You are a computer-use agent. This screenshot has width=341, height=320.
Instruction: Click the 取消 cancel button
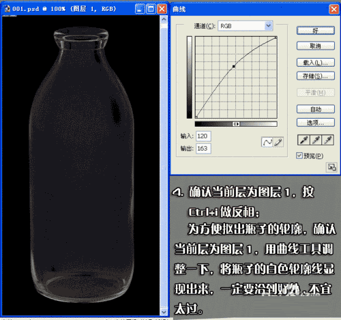click(316, 46)
